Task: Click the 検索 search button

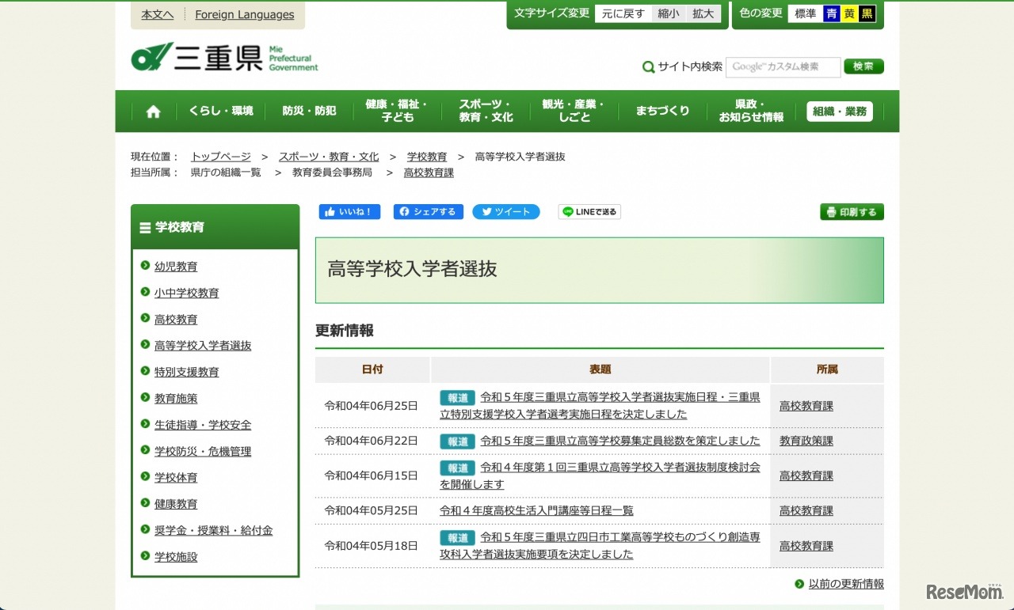Action: (863, 66)
